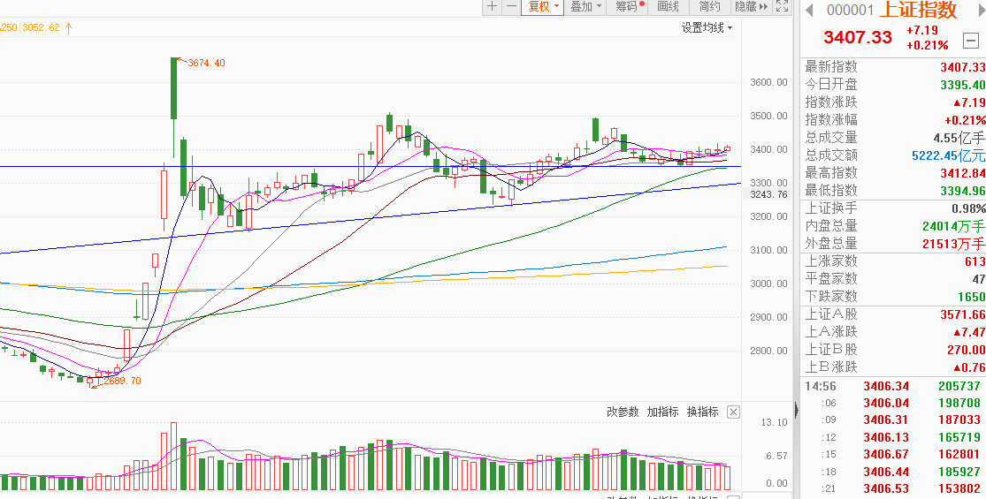Viewport: 986px width, 499px height.
Task: Zoom out the chart with minus button
Action: coord(511,7)
